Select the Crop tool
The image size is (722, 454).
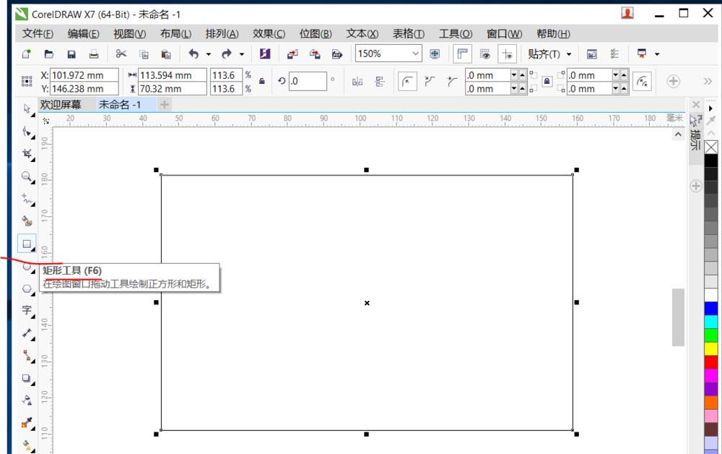point(27,154)
